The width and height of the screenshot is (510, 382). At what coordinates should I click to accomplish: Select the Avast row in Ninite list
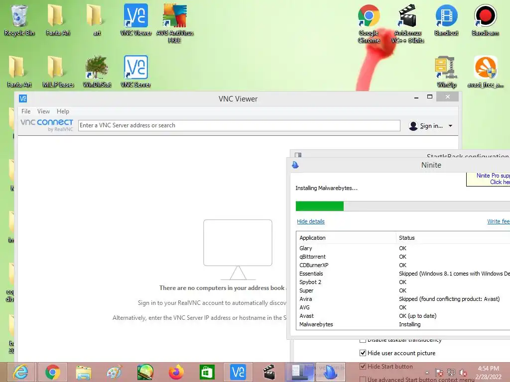click(403, 316)
